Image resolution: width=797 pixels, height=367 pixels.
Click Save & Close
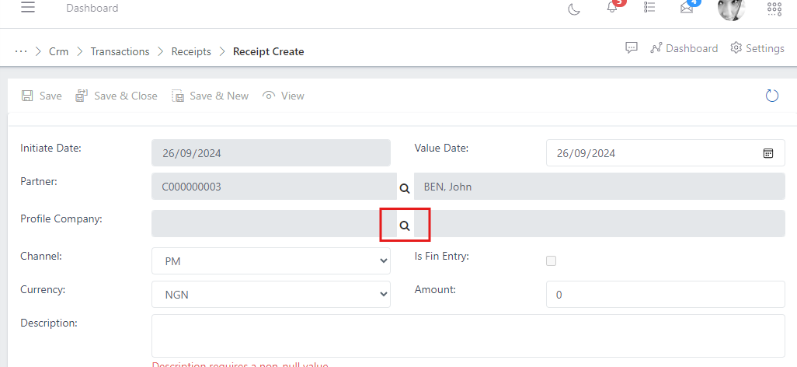click(117, 96)
